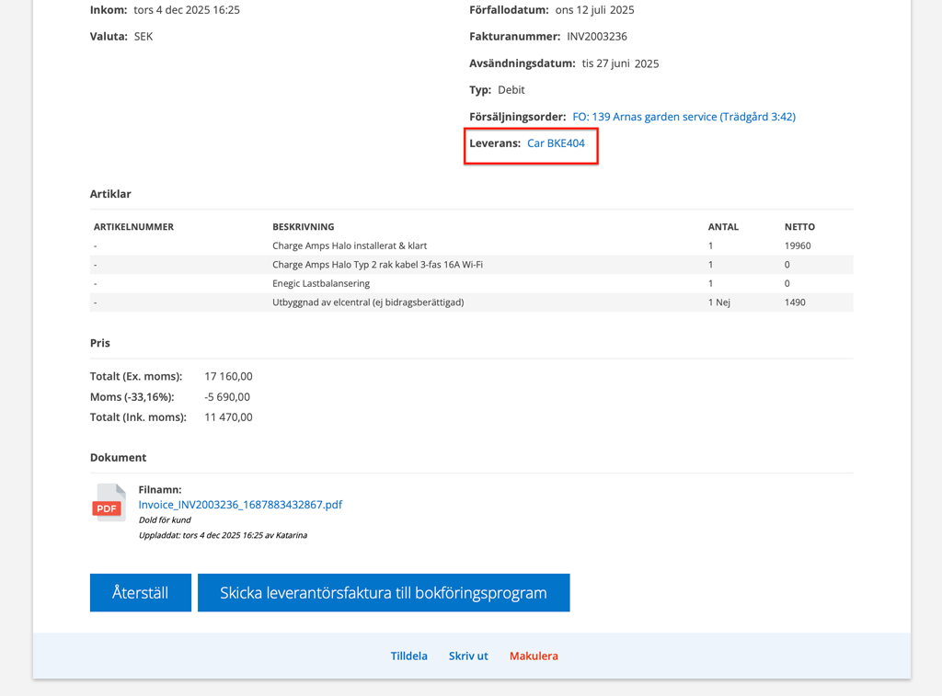Click the red PDF file icon
Image resolution: width=942 pixels, height=696 pixels.
pyautogui.click(x=109, y=503)
